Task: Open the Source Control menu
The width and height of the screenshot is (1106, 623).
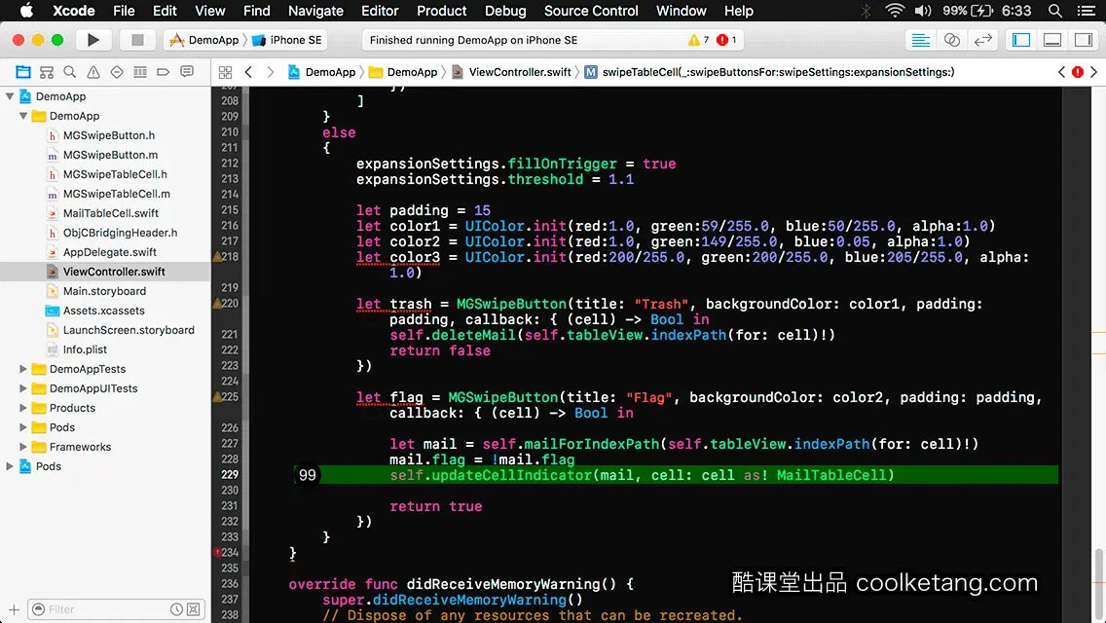Action: [591, 11]
